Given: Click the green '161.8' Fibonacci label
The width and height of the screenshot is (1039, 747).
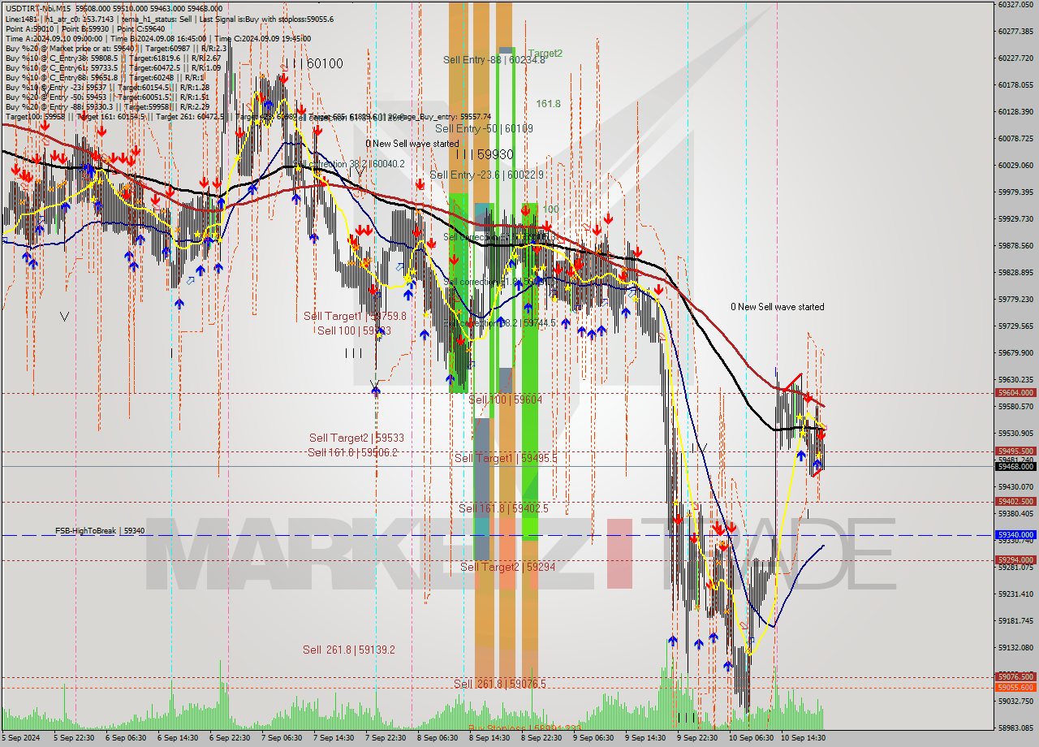Looking at the screenshot, I should click(549, 104).
